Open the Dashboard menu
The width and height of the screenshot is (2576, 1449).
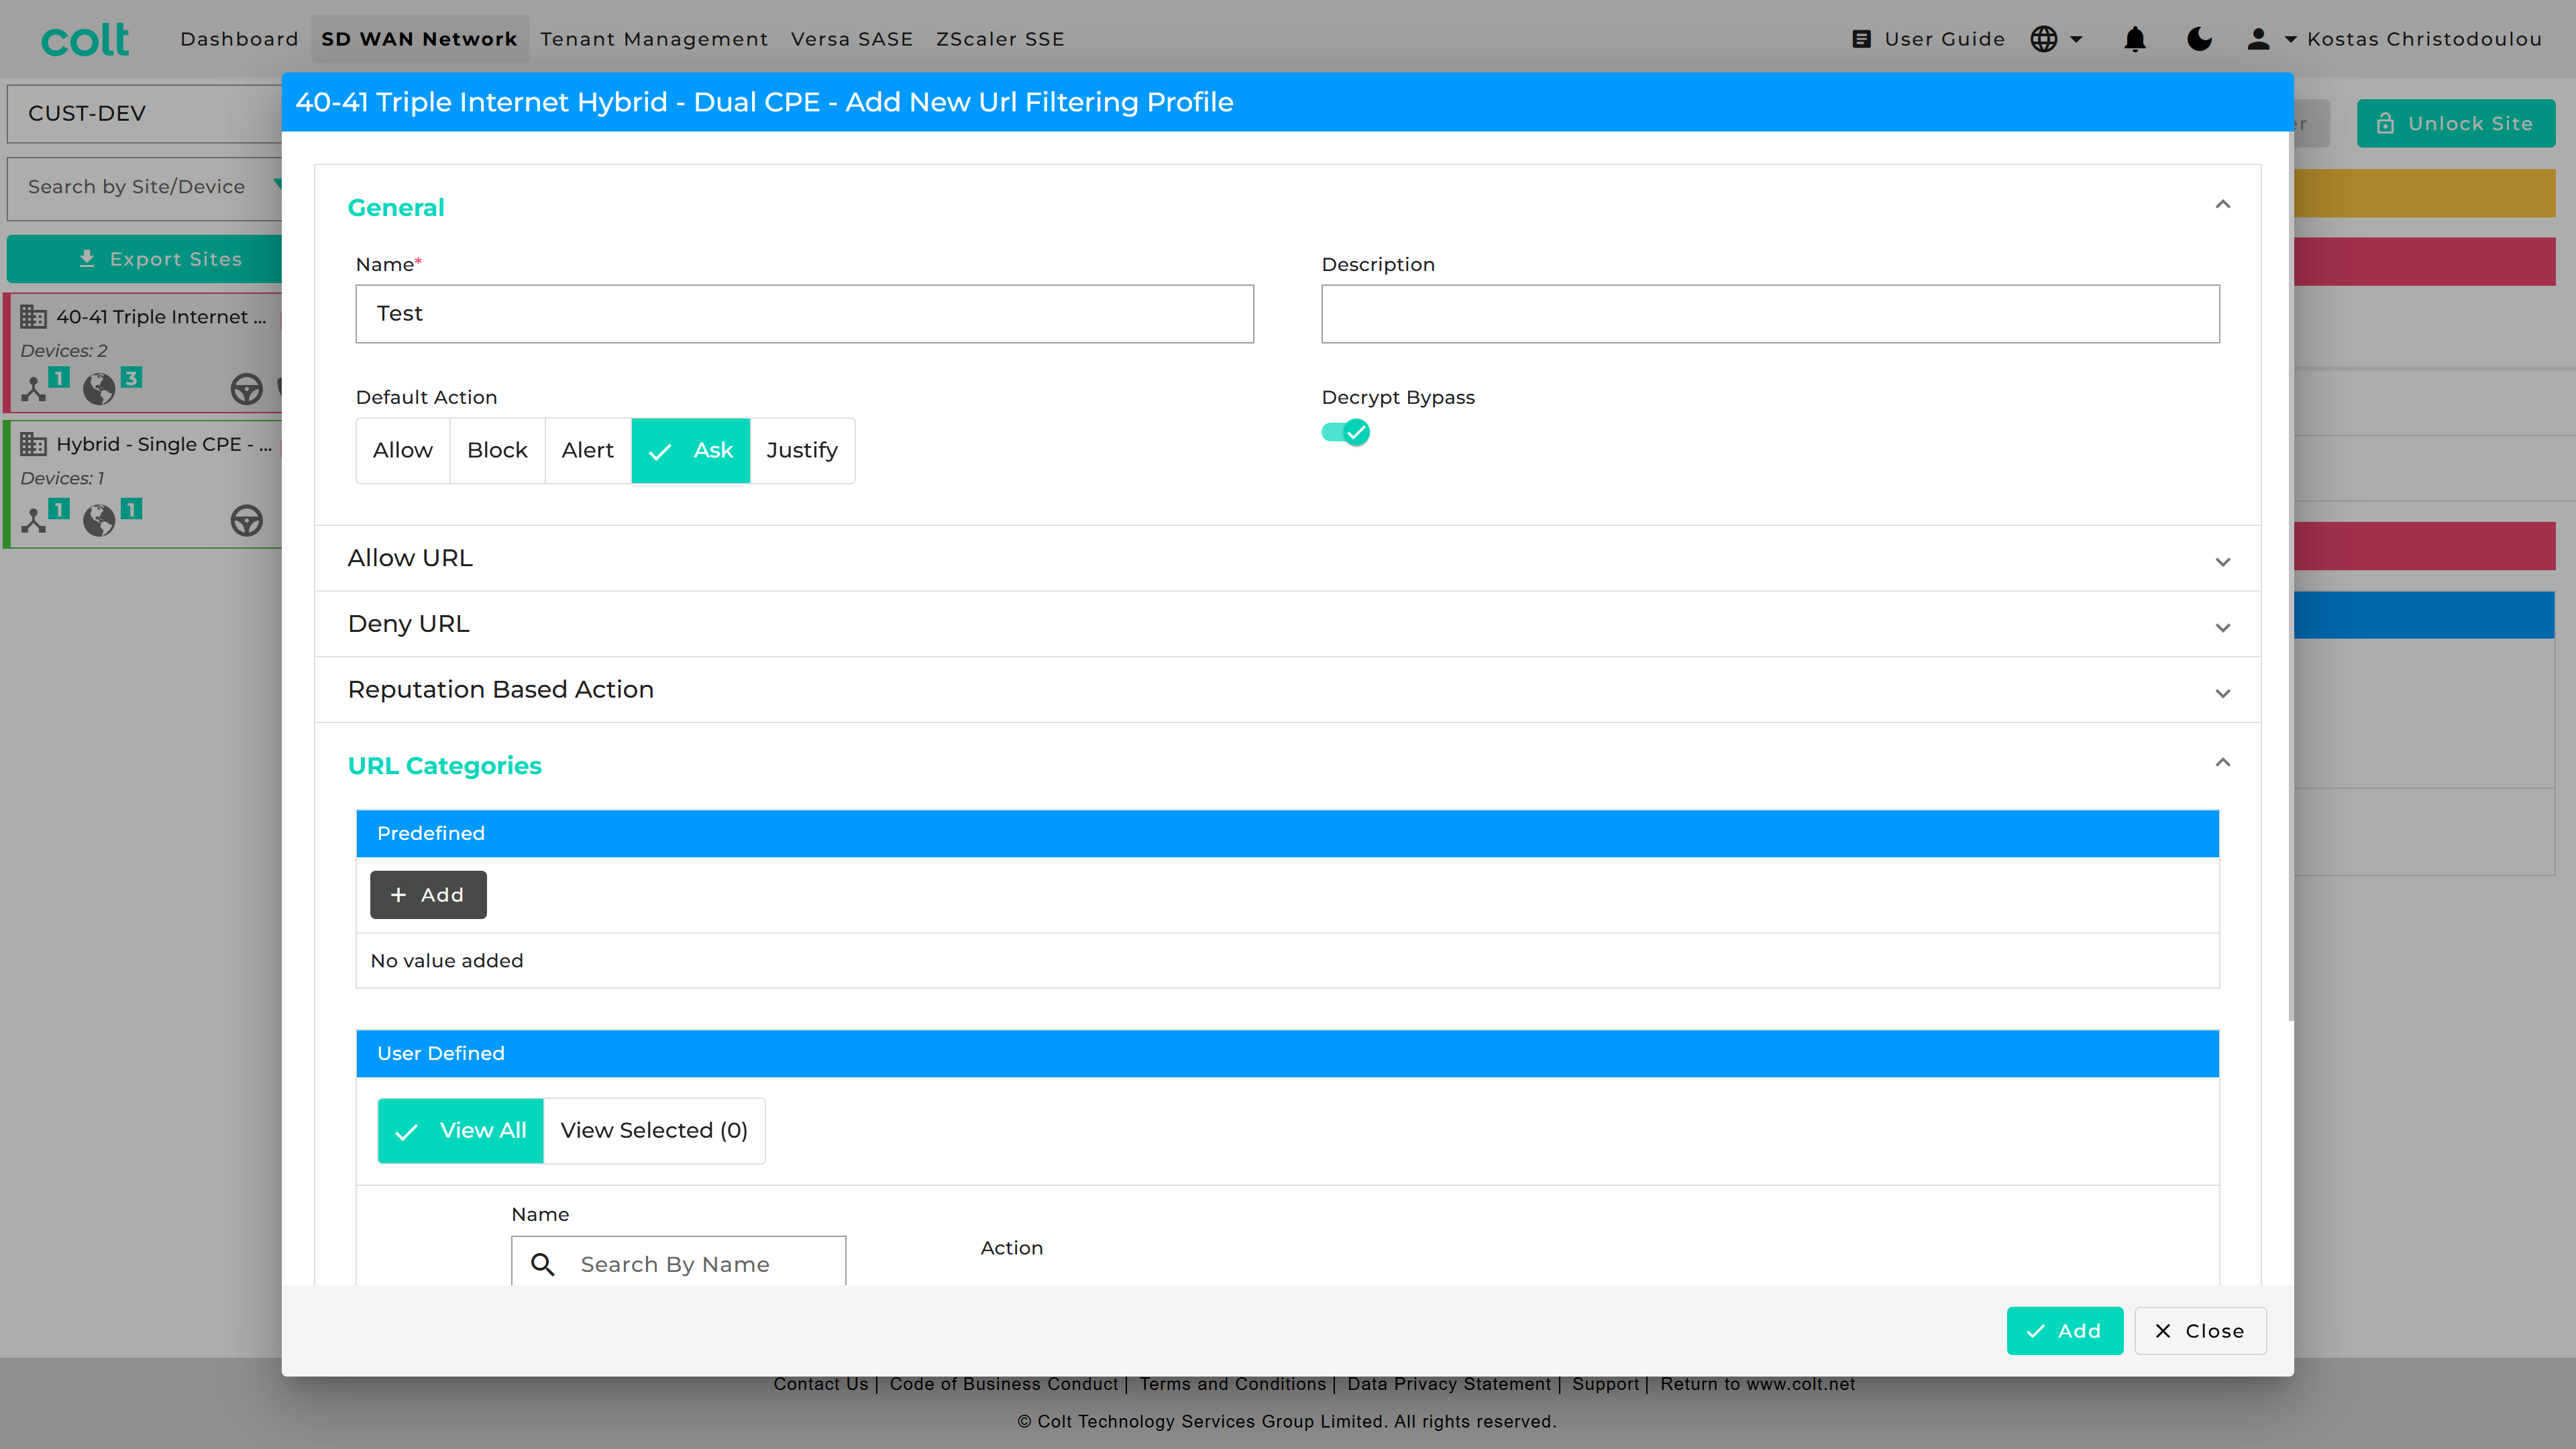(x=239, y=39)
